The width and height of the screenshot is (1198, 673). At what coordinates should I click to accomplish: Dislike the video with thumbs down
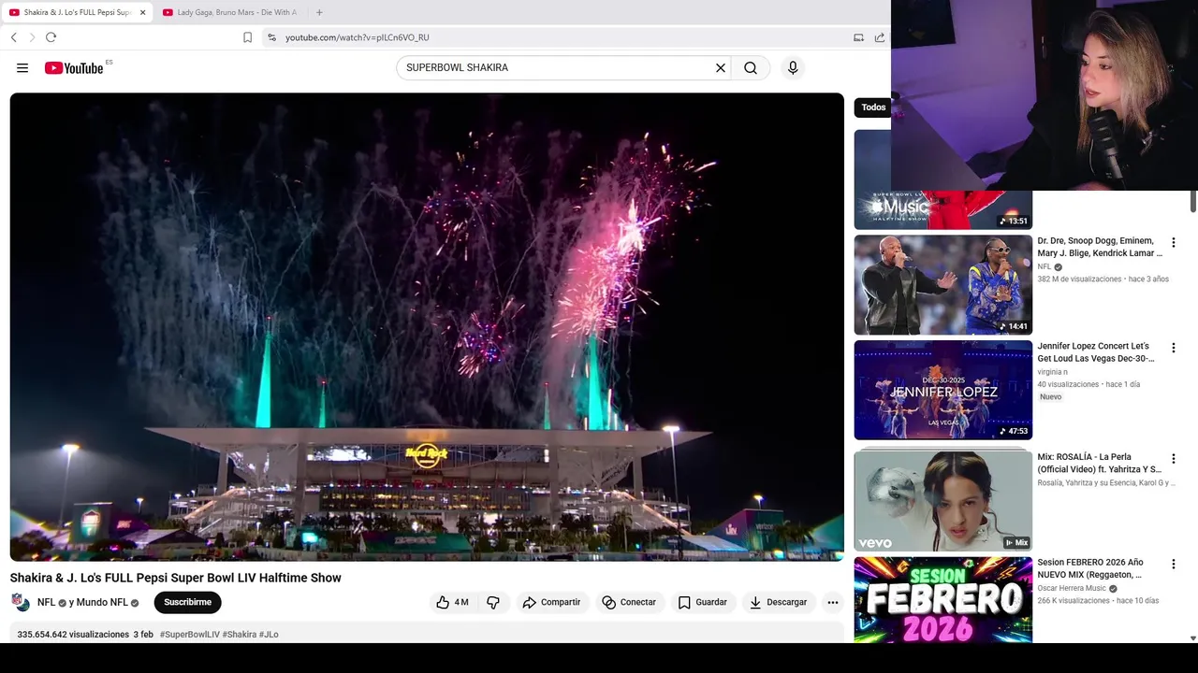493,603
